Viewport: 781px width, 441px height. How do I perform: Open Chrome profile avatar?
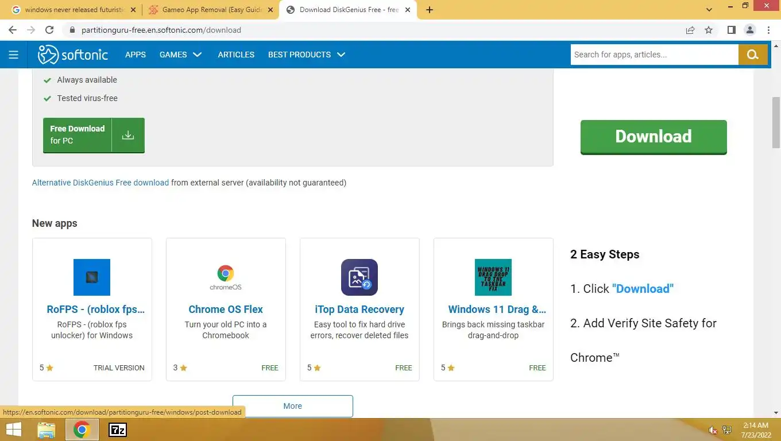[x=750, y=30]
